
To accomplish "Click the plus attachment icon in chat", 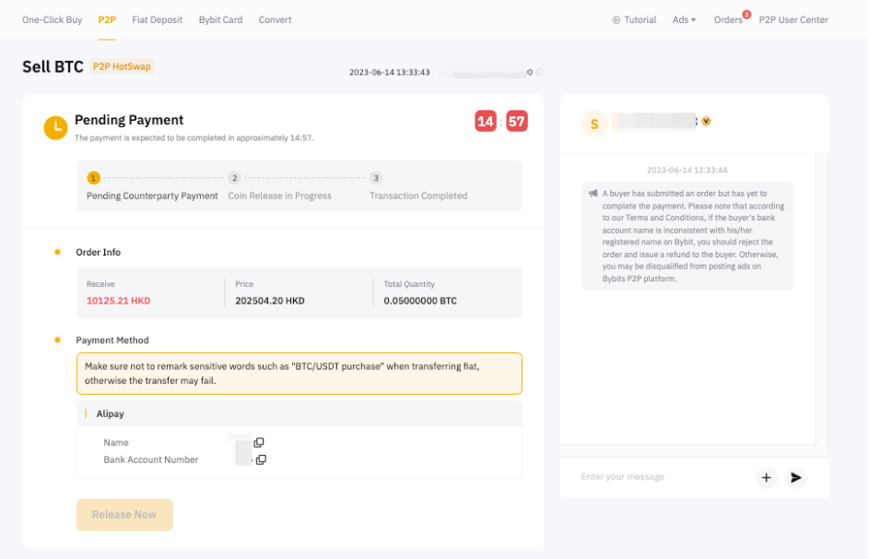I will (x=766, y=478).
